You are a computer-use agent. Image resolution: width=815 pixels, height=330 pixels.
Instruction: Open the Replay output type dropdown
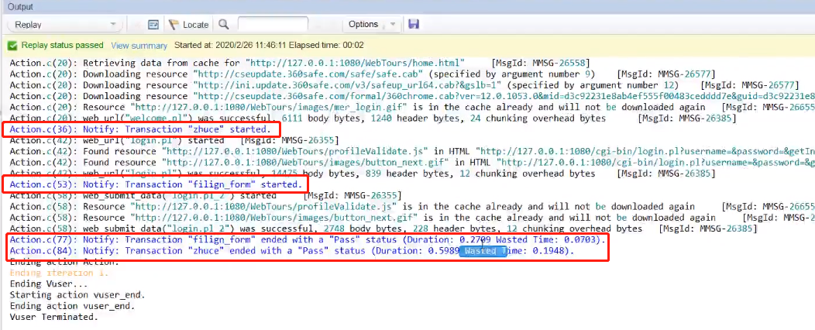(x=64, y=25)
